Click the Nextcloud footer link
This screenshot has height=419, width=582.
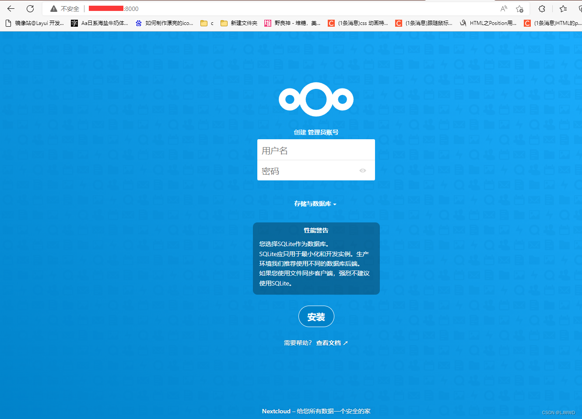[x=276, y=411]
